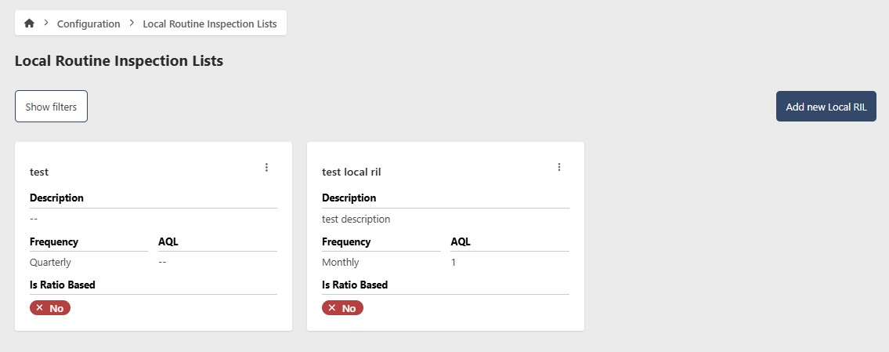The width and height of the screenshot is (889, 352).
Task: Click the Description label on test local ril card
Action: coord(349,198)
